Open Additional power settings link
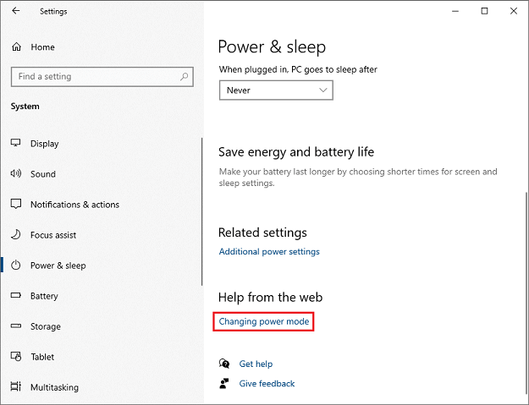The height and width of the screenshot is (405, 529). tap(269, 252)
